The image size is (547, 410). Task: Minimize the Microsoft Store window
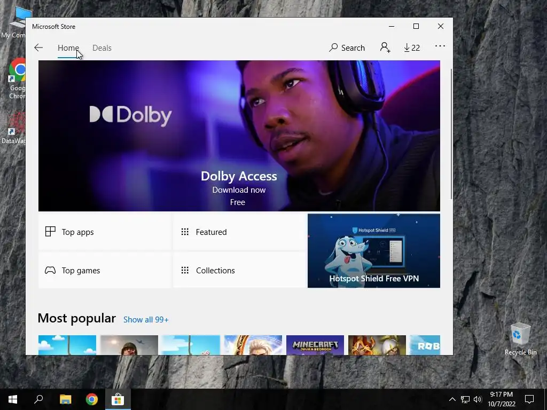pos(392,27)
